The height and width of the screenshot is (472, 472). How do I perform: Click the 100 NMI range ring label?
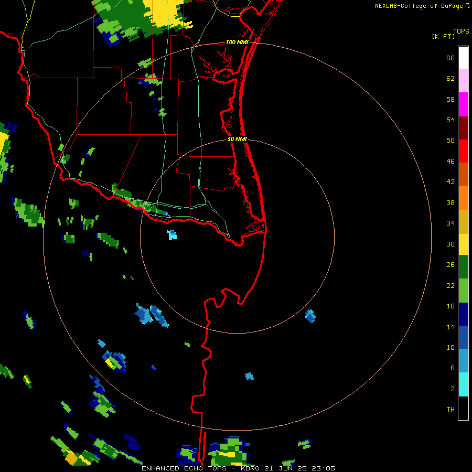point(237,42)
